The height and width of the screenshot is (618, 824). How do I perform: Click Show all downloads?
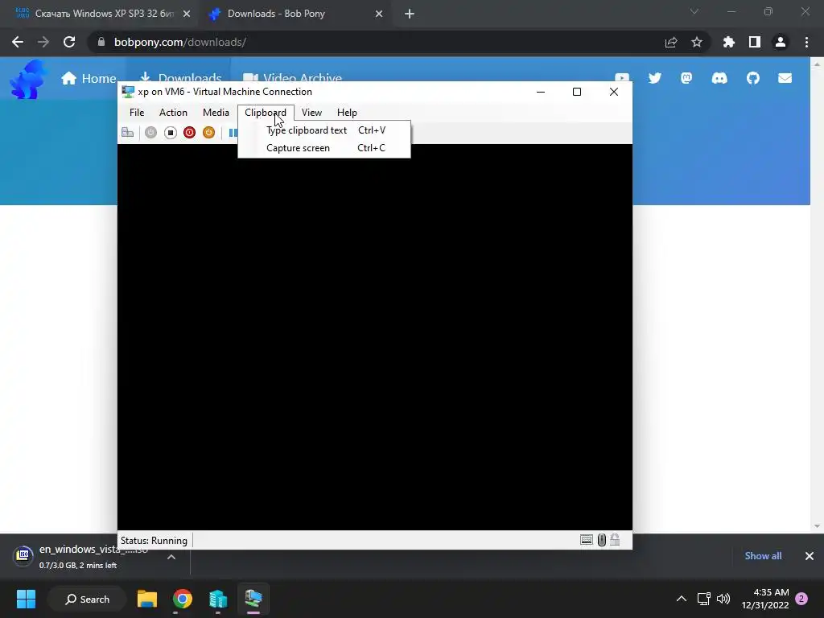click(x=763, y=556)
